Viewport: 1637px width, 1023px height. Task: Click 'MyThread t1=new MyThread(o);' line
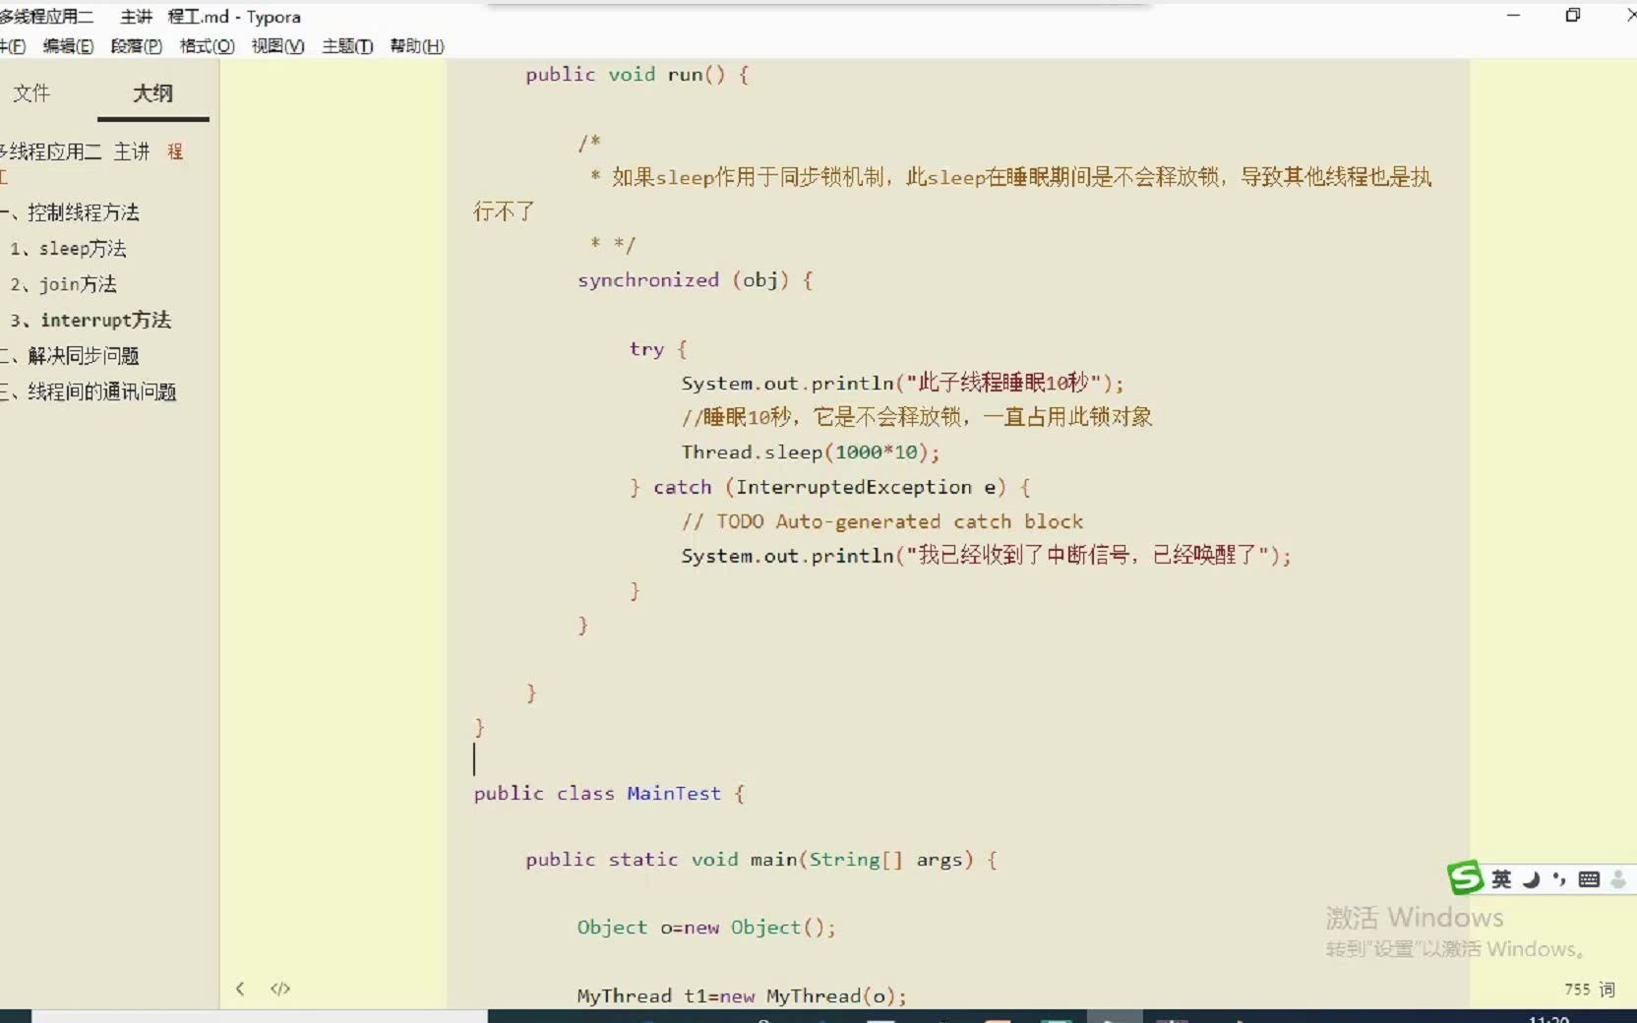point(742,995)
